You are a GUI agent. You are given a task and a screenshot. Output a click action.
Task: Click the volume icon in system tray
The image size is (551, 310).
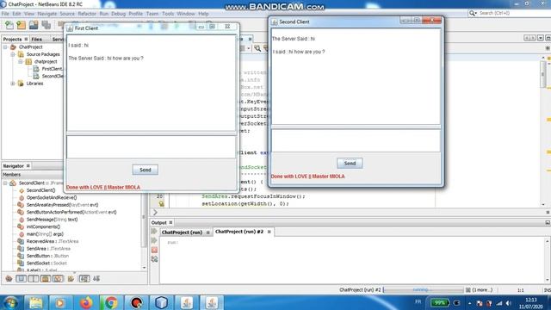(x=509, y=303)
